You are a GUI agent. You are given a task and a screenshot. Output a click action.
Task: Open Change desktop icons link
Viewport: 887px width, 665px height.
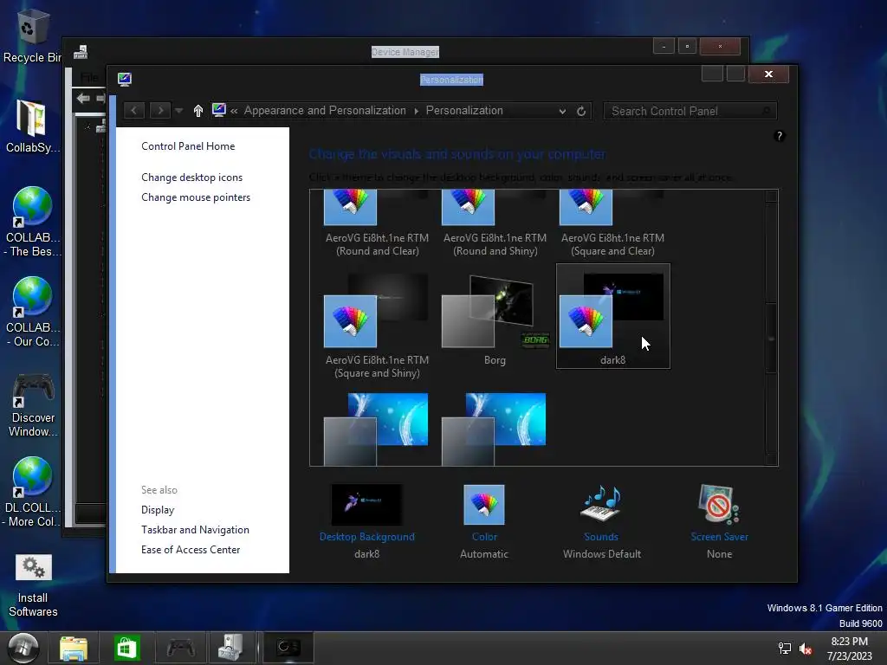tap(191, 177)
